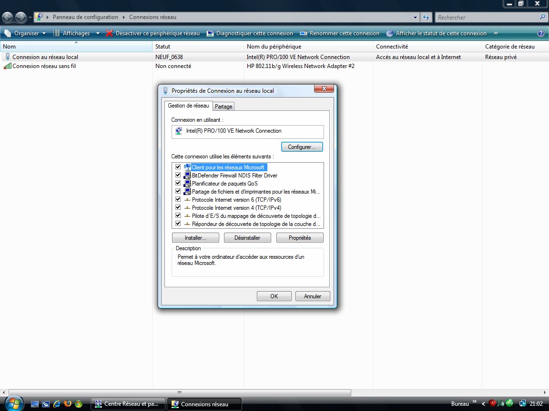Expand the address bar history dropdown
The height and width of the screenshot is (411, 549).
click(415, 17)
